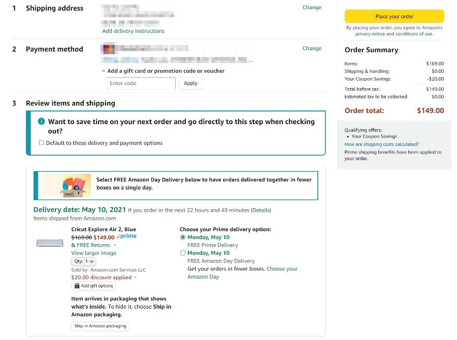Open Add delivery instructions link
This screenshot has height=340, width=457.
click(x=133, y=31)
